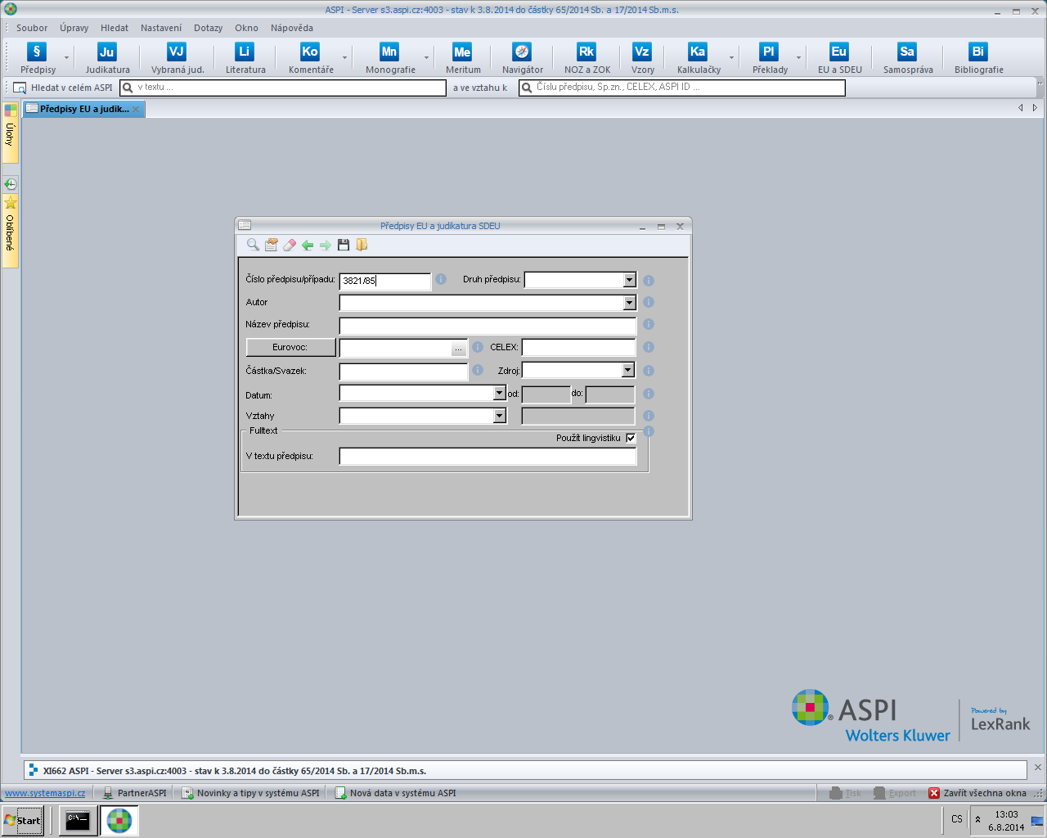1047x838 pixels.
Task: Open dropdown arrow beside Monografie module
Action: coord(426,57)
